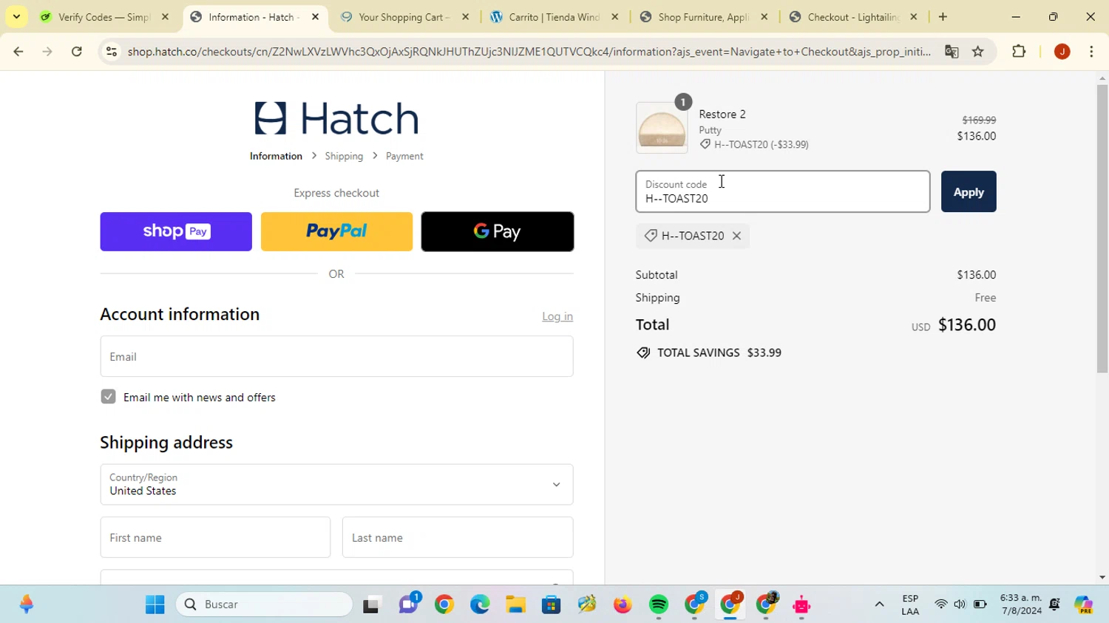Go back to the previous page
This screenshot has width=1109, height=623.
(18, 51)
